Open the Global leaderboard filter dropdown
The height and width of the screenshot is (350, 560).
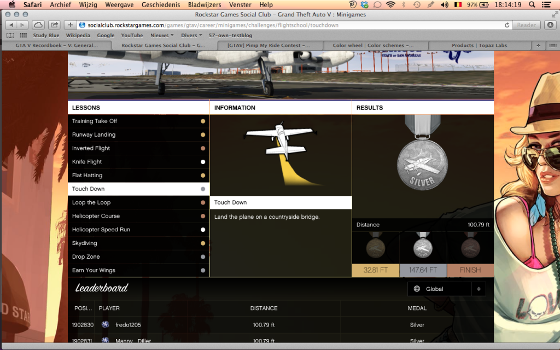[446, 289]
